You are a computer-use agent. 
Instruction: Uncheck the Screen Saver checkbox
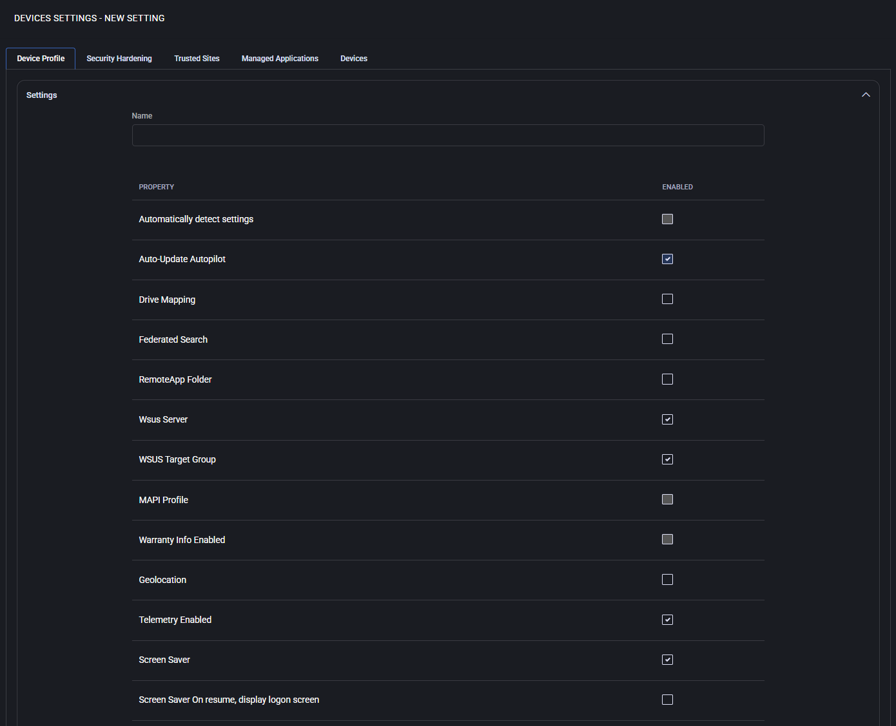667,660
